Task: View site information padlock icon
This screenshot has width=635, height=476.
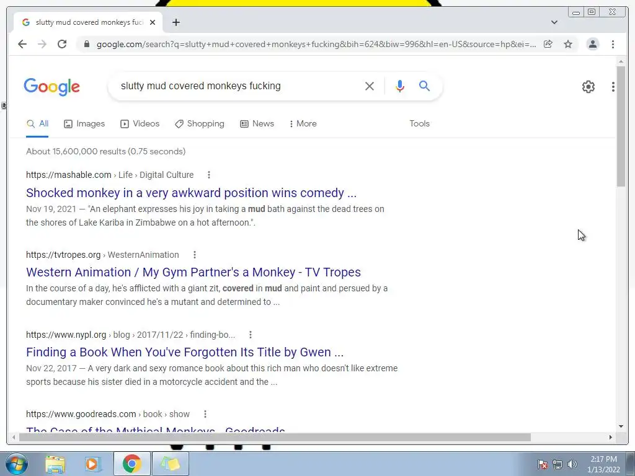Action: click(86, 44)
